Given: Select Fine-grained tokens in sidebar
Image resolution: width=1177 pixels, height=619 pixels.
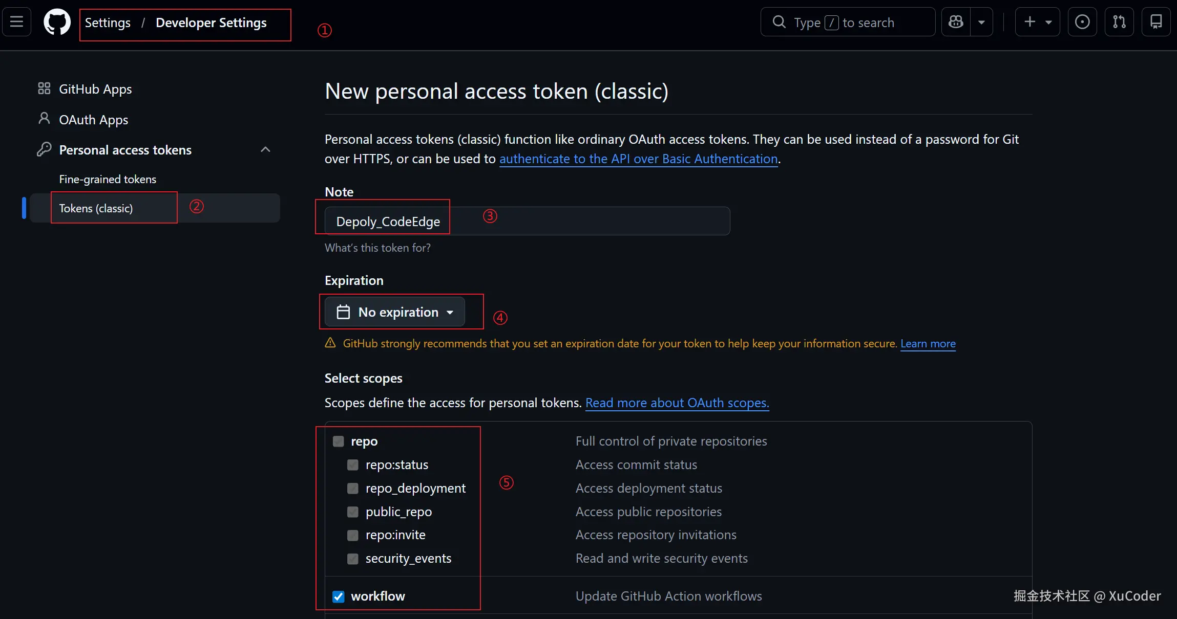Looking at the screenshot, I should [x=108, y=180].
